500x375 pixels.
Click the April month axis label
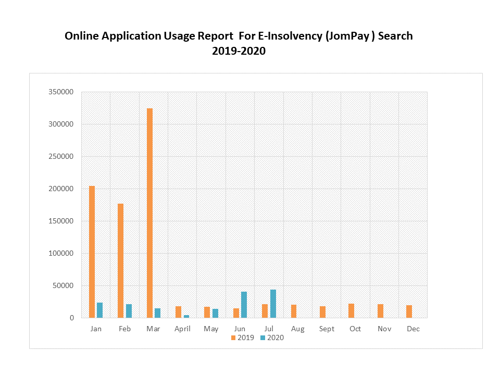pyautogui.click(x=182, y=329)
